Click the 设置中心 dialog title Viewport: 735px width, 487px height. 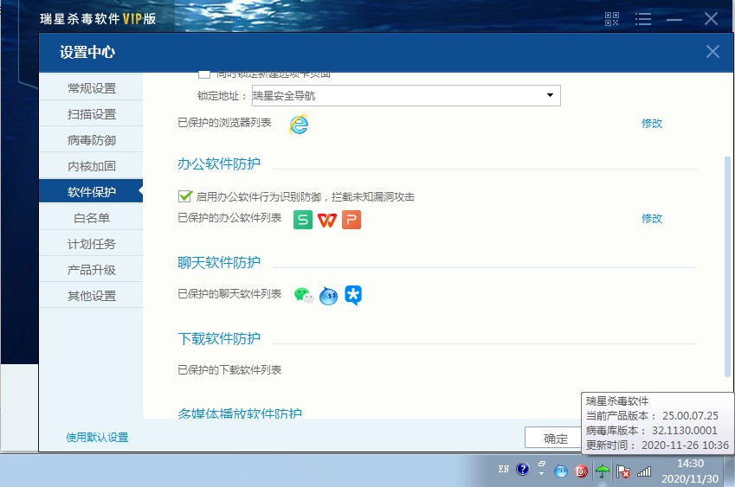[x=87, y=52]
